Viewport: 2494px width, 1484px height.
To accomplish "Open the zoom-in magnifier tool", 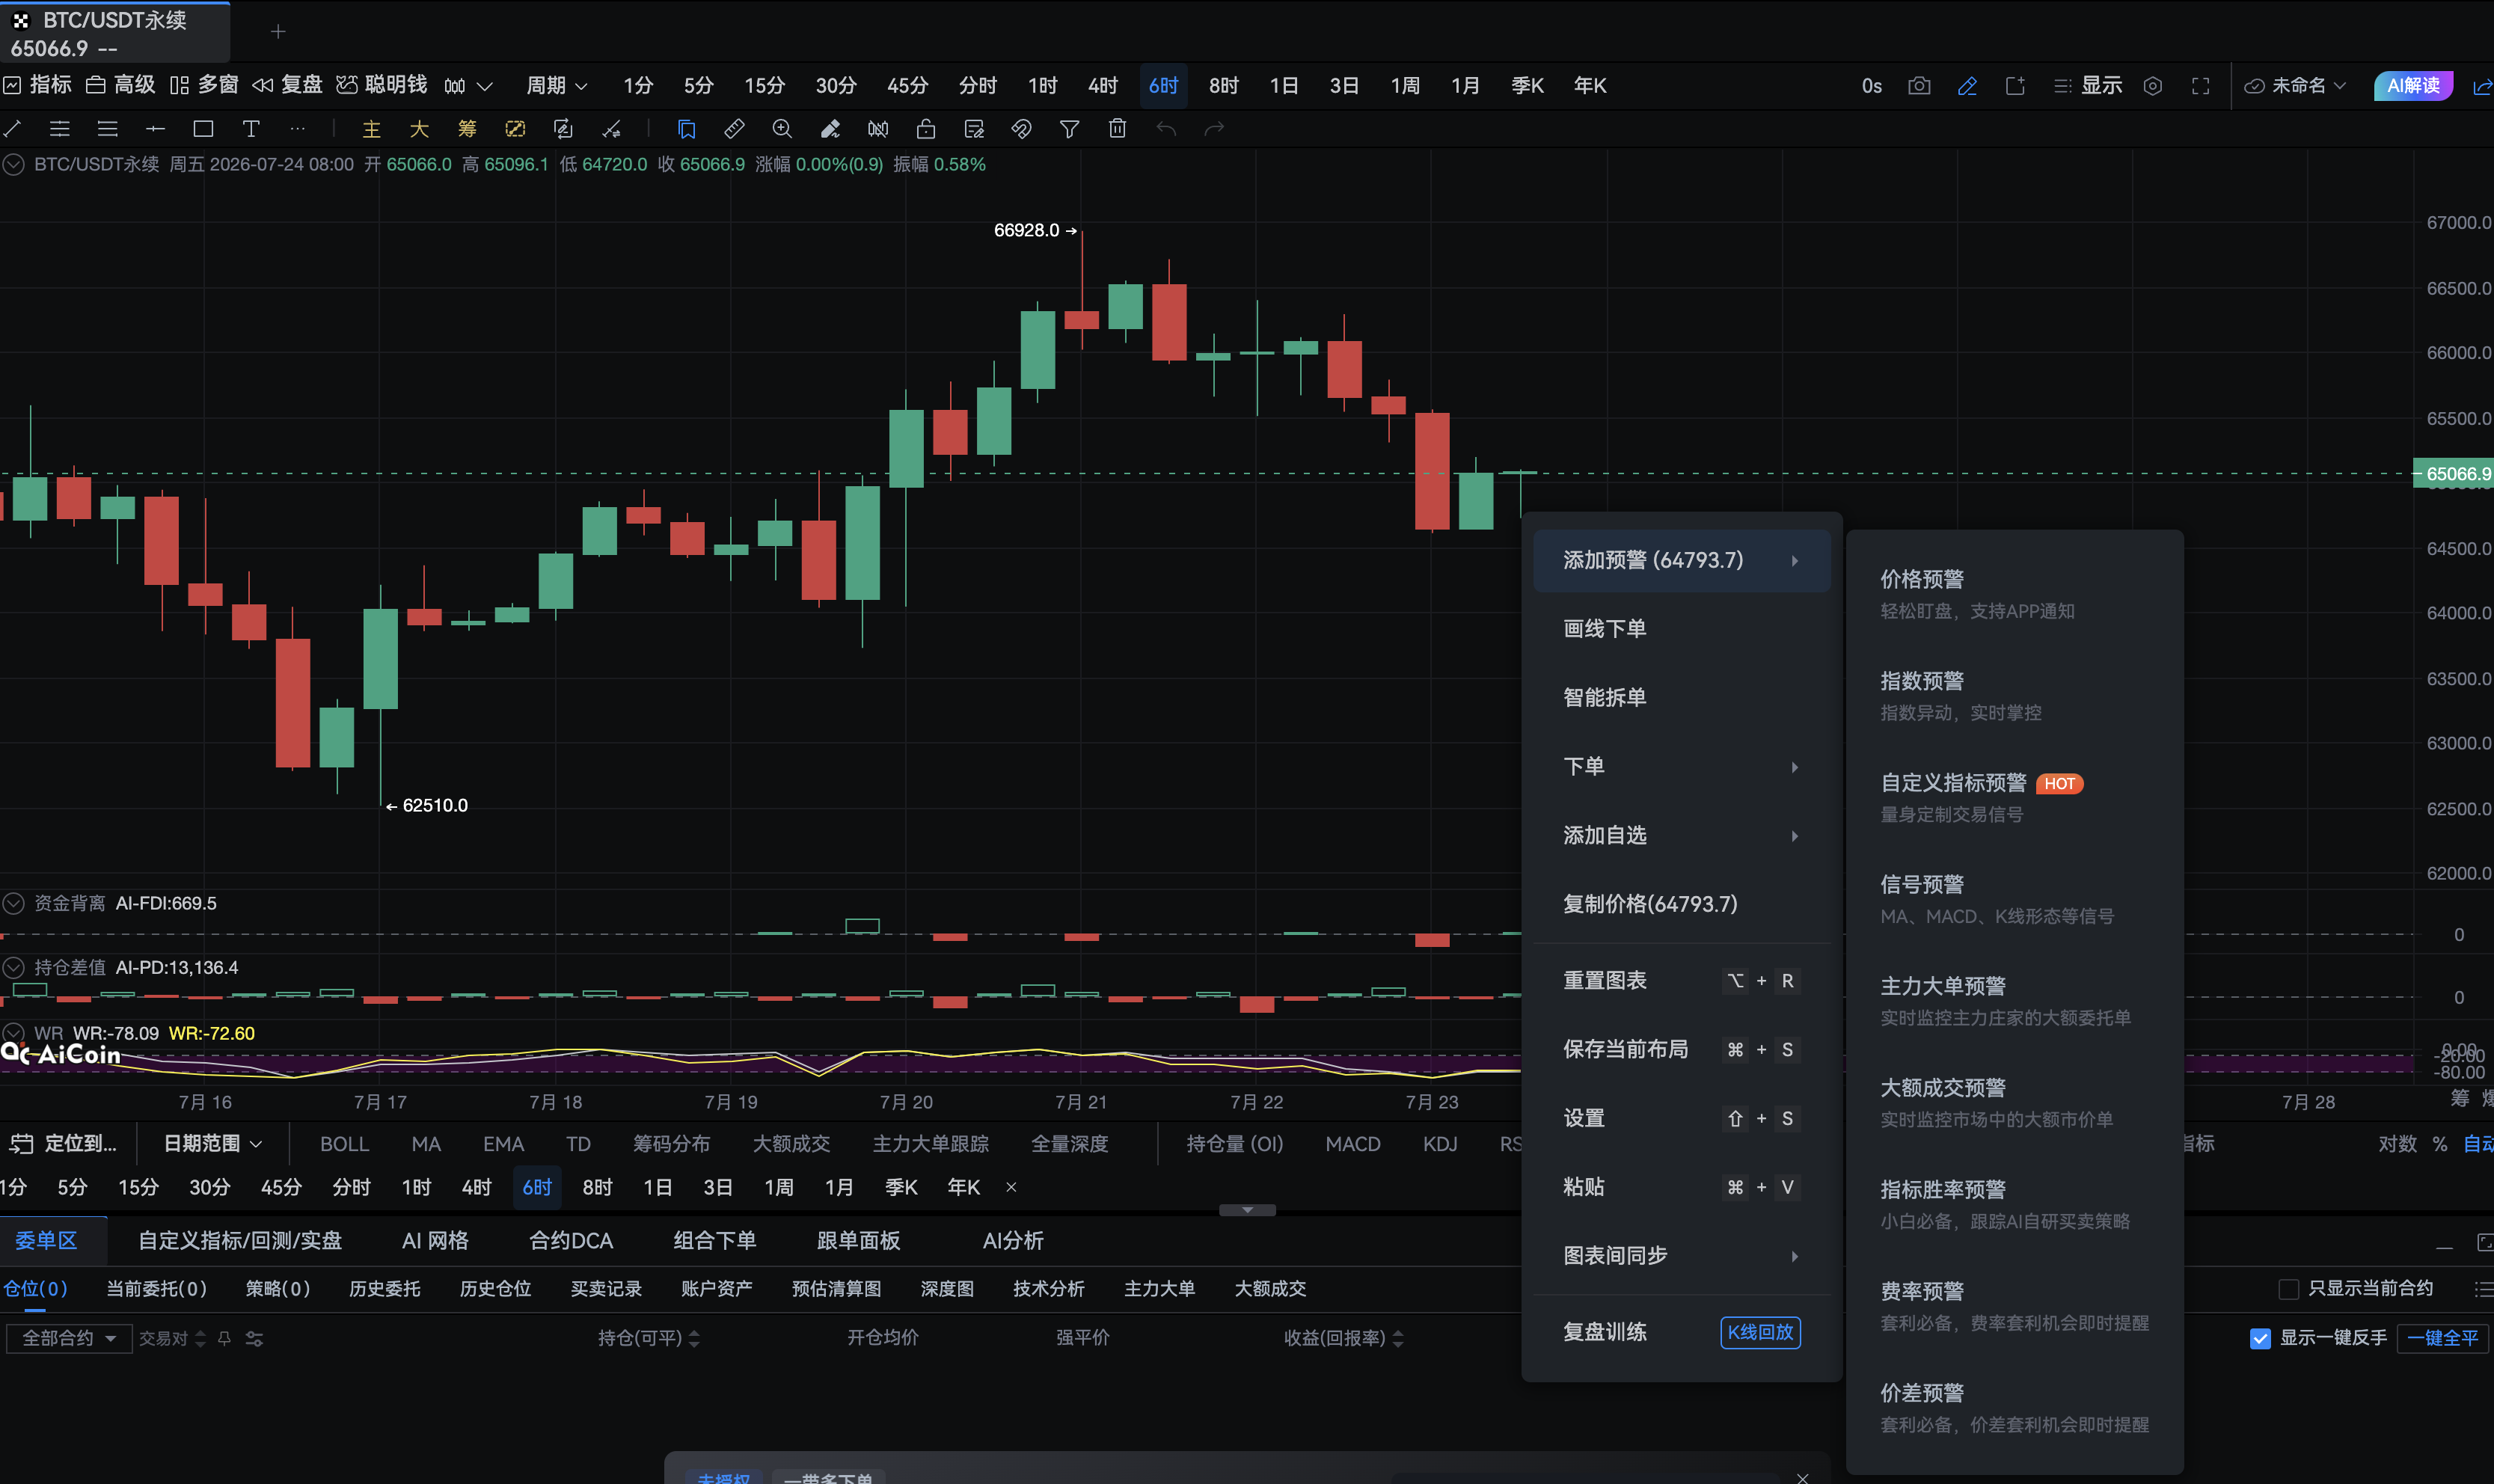I will pos(782,129).
